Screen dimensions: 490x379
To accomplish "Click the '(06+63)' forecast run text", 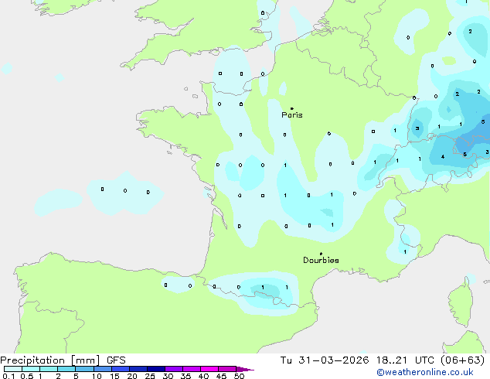I will [462, 360].
